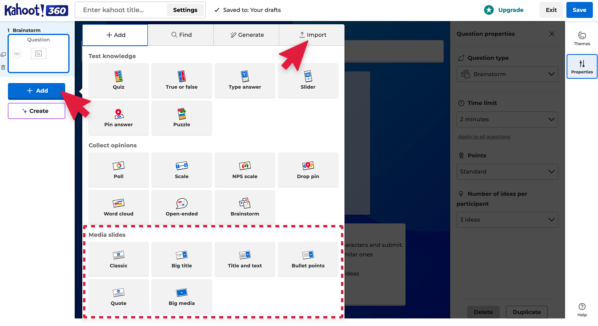Choose the Type answer question
The image size is (598, 326).
tap(245, 80)
